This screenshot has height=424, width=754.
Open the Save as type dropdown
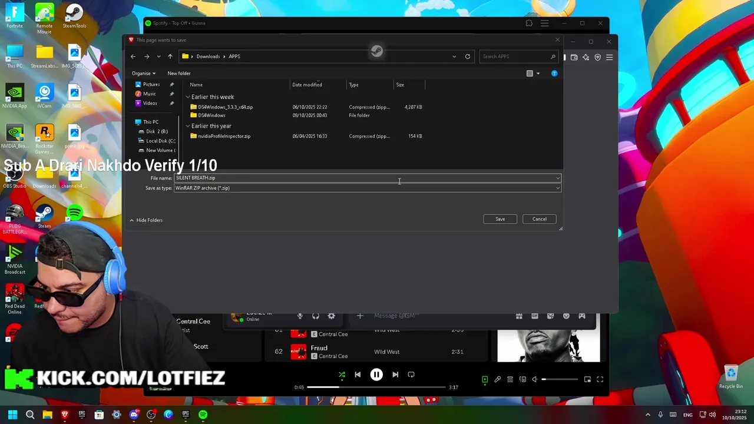click(x=367, y=188)
